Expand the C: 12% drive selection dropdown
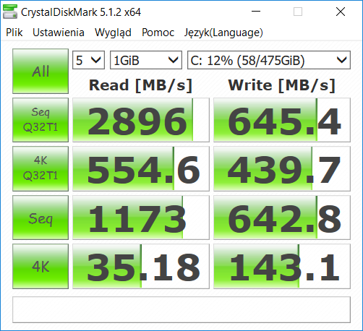The height and width of the screenshot is (331, 363). click(269, 60)
